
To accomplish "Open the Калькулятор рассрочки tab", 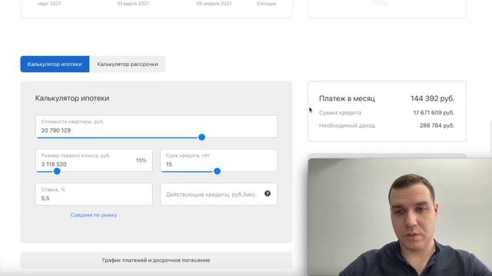I will pos(128,64).
